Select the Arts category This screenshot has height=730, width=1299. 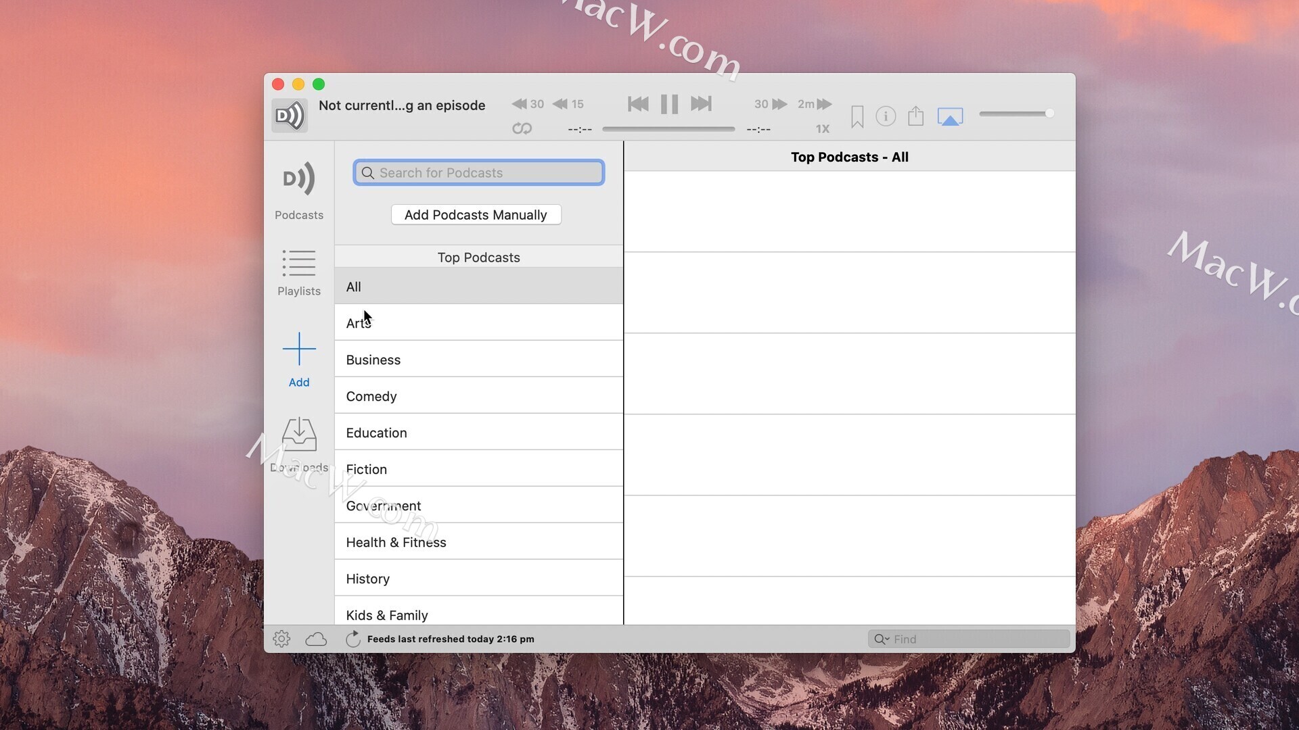point(479,323)
